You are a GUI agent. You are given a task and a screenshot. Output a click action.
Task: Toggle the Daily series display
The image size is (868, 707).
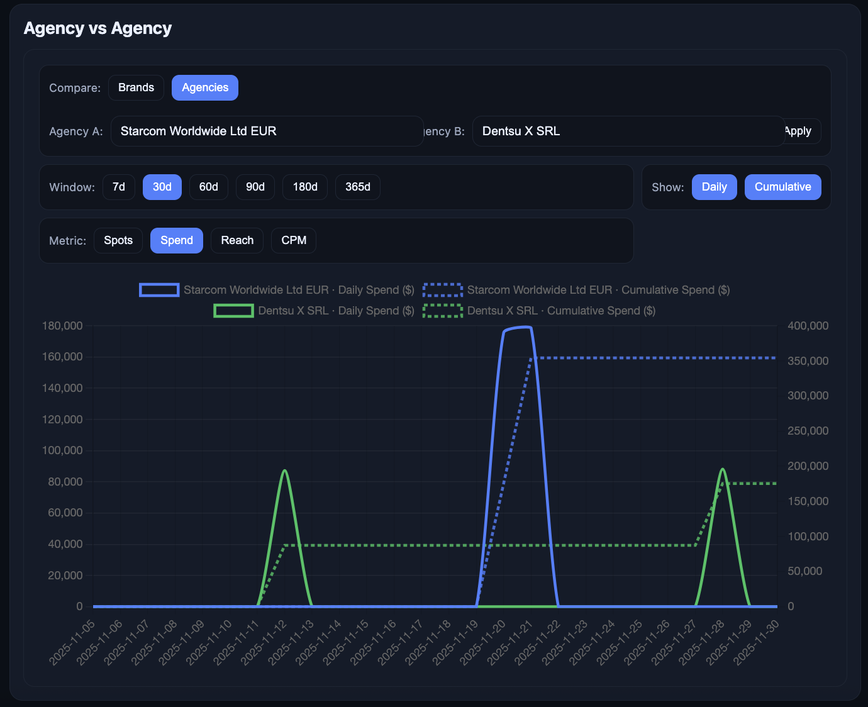714,187
